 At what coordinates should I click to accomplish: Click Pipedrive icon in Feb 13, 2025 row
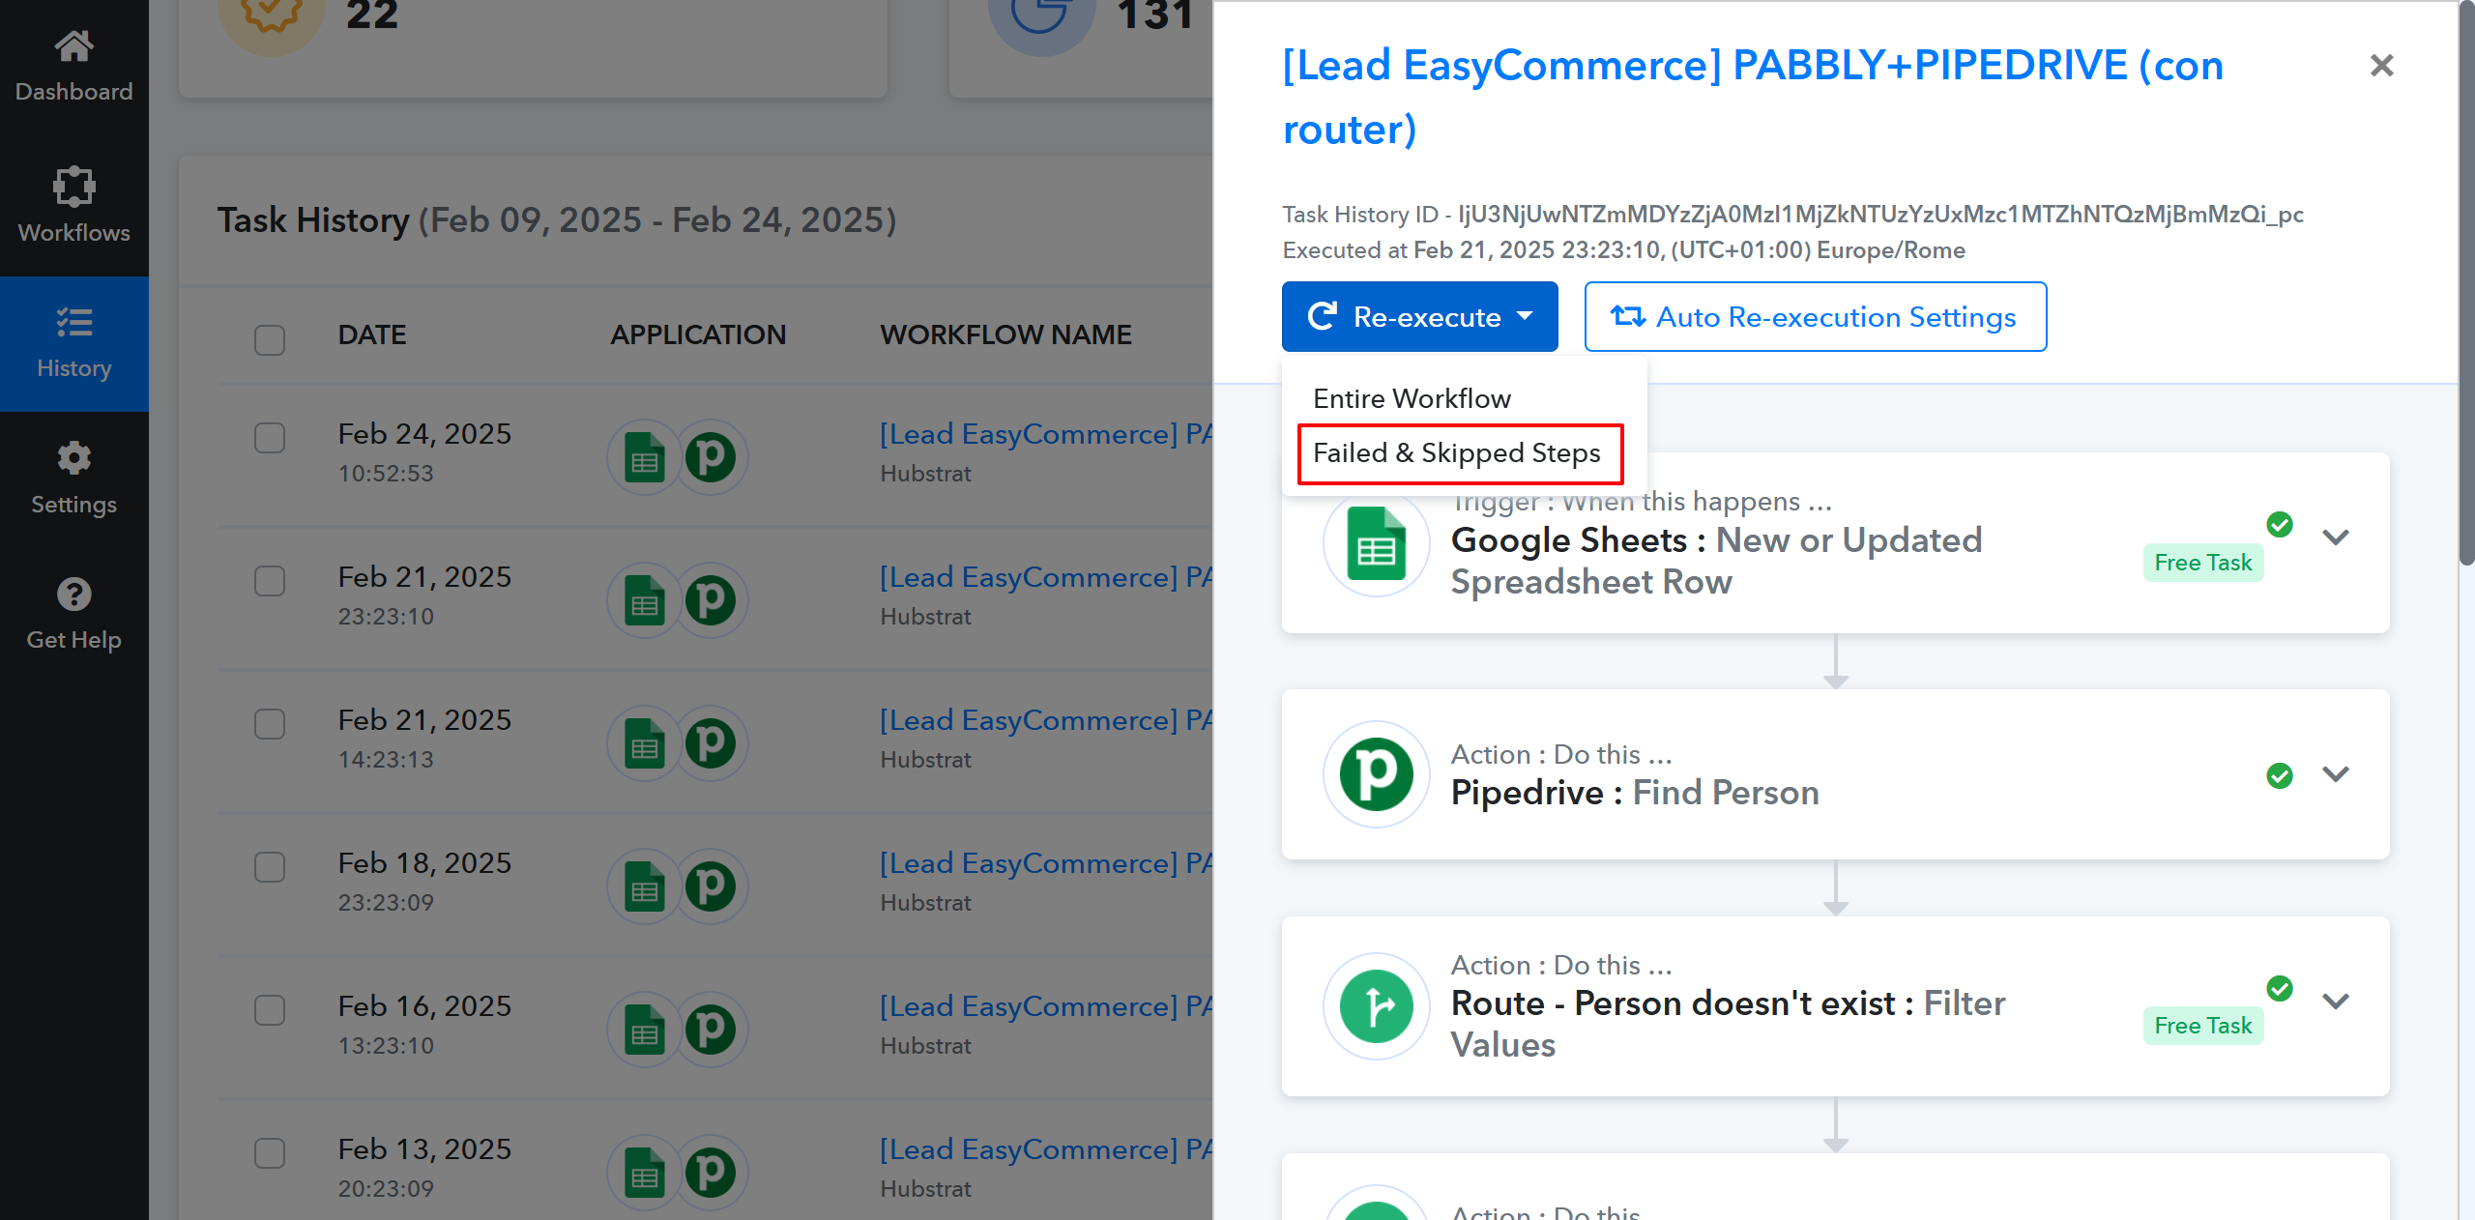point(711,1172)
